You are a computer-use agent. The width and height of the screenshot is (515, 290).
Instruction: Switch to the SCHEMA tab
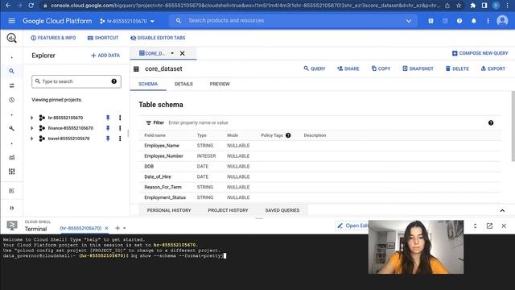pos(148,84)
